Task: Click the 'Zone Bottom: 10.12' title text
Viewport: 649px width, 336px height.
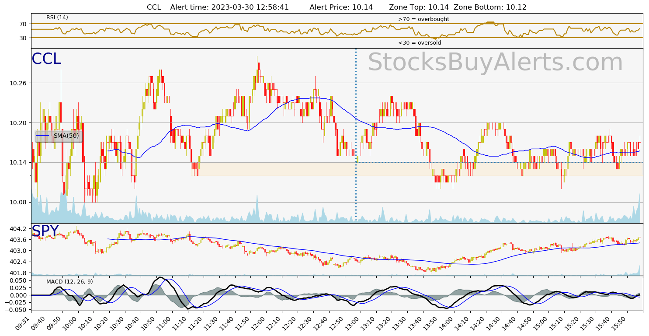Action: point(490,7)
